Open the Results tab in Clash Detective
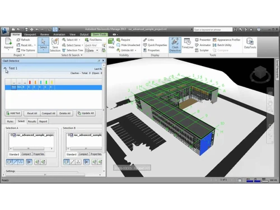The height and width of the screenshot is (210, 280). pos(32,122)
